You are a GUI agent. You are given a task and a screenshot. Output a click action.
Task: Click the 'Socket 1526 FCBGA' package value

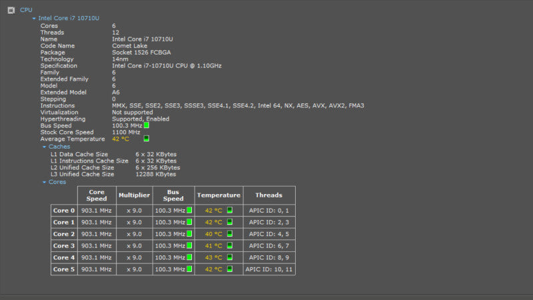tap(141, 53)
